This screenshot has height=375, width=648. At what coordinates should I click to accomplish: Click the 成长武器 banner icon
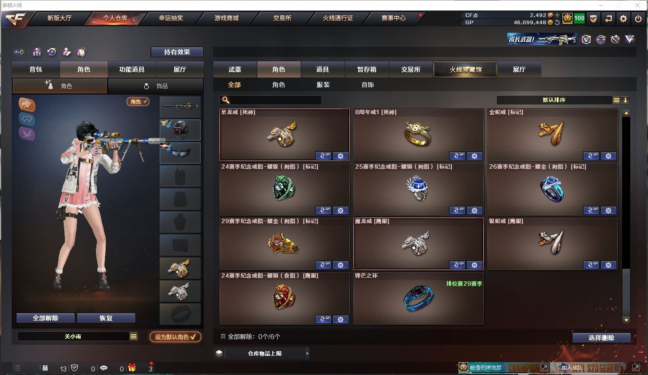tap(542, 39)
